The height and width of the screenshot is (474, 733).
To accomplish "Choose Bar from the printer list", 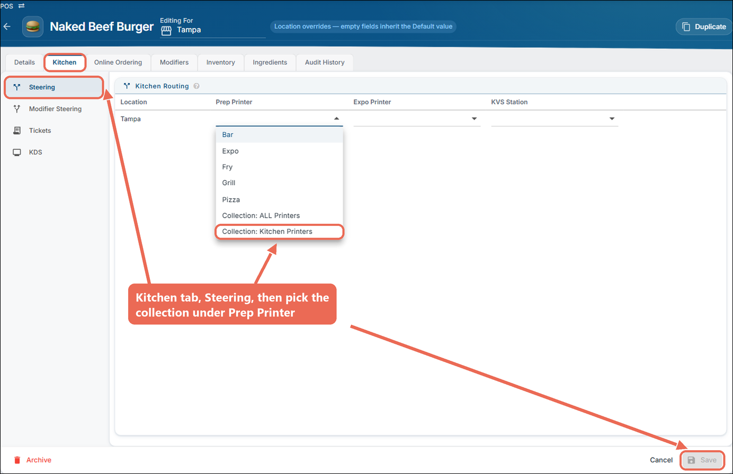I will (279, 135).
